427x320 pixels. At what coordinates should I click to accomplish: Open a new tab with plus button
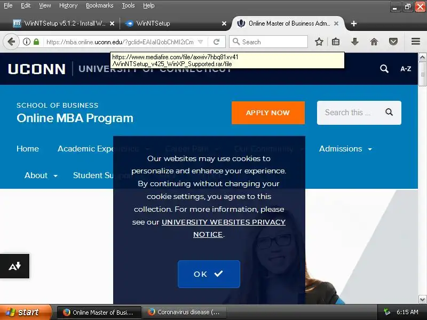click(x=354, y=23)
